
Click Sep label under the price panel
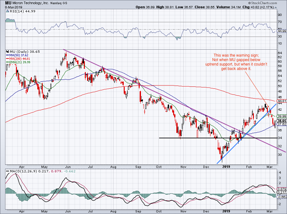click(x=138, y=167)
